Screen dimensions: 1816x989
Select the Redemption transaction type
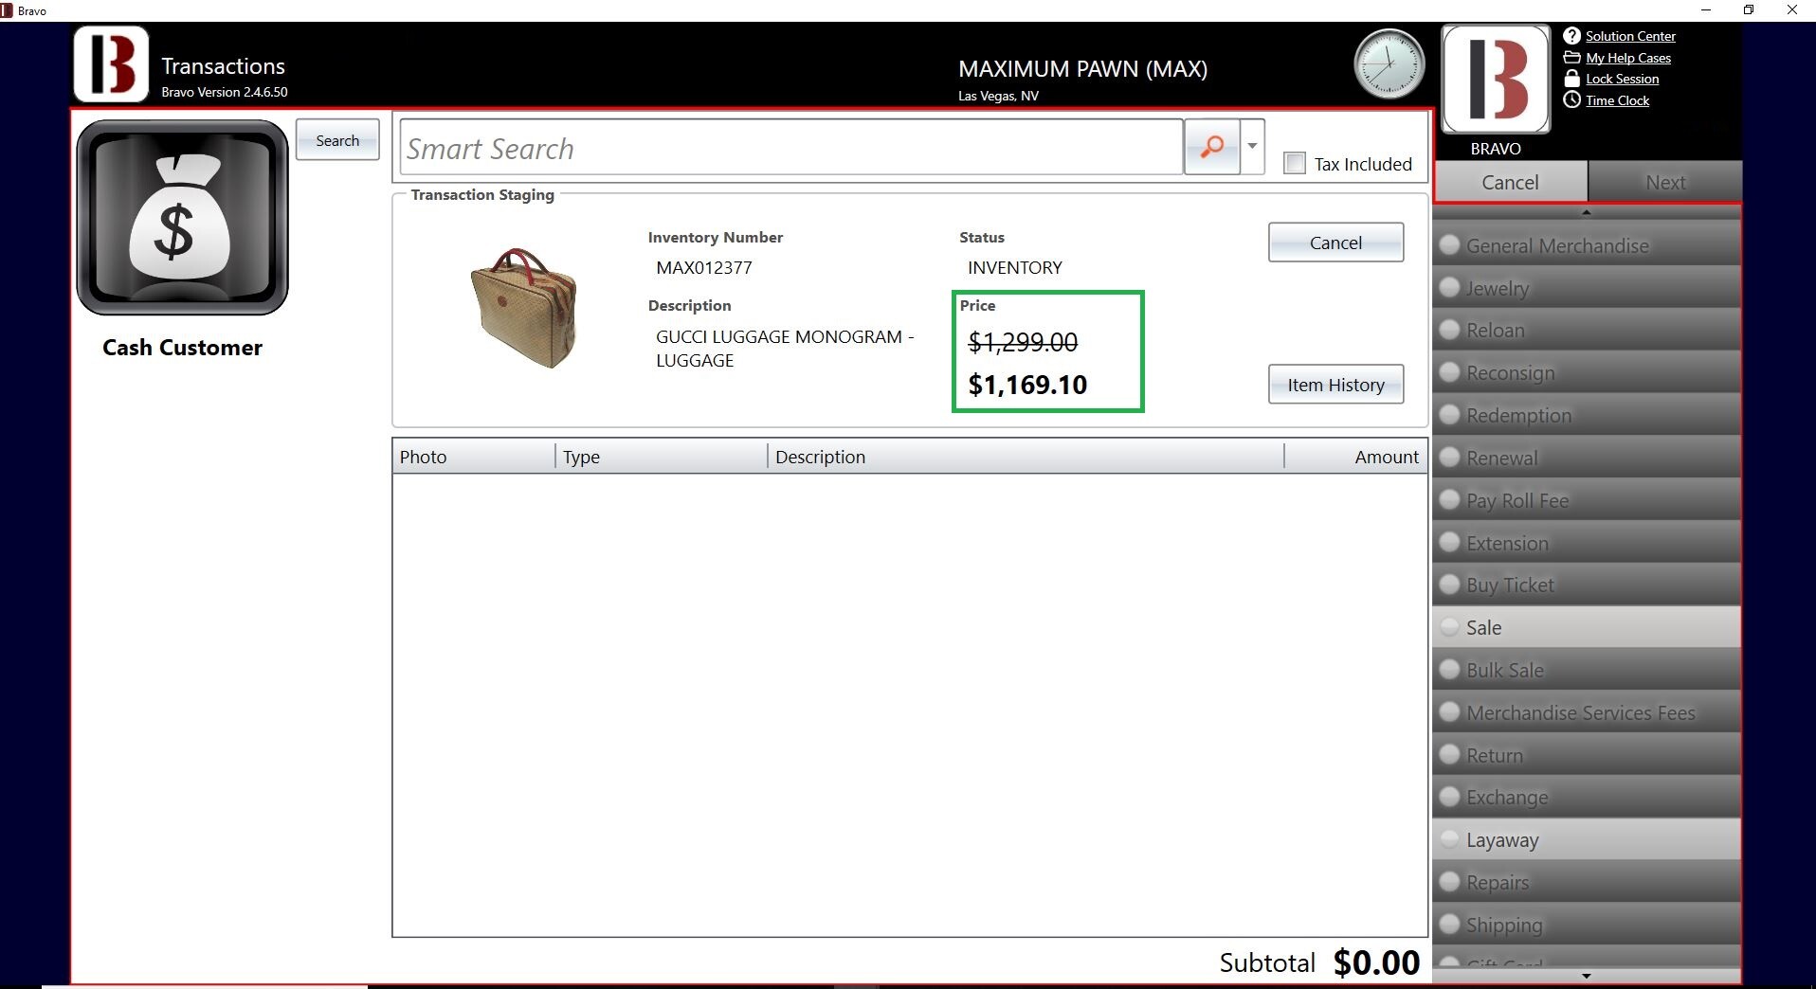pyautogui.click(x=1587, y=415)
